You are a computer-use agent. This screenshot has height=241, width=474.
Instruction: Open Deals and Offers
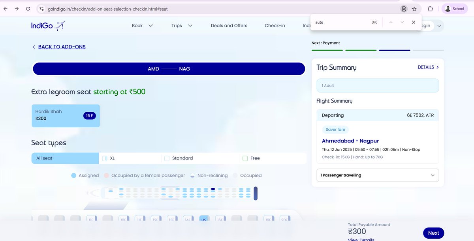pyautogui.click(x=229, y=26)
